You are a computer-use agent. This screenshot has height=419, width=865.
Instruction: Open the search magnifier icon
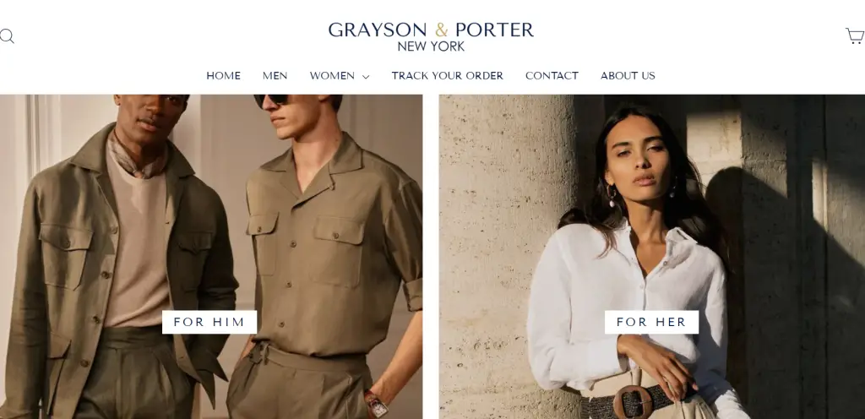tap(7, 36)
